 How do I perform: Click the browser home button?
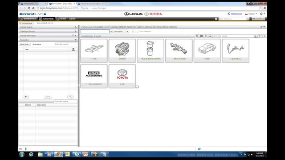(33, 8)
